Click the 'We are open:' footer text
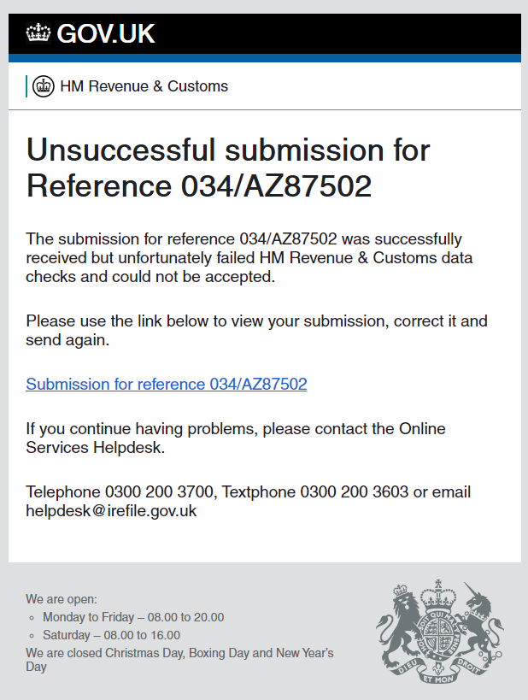528x700 pixels. pyautogui.click(x=62, y=599)
